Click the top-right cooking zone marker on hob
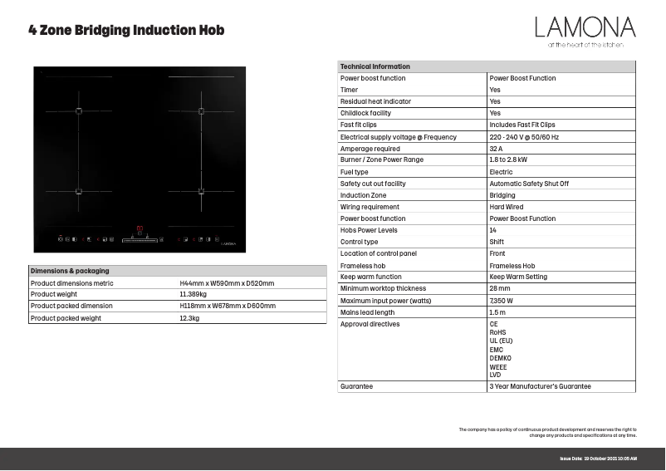Image resolution: width=666 pixels, height=471 pixels. pos(201,111)
